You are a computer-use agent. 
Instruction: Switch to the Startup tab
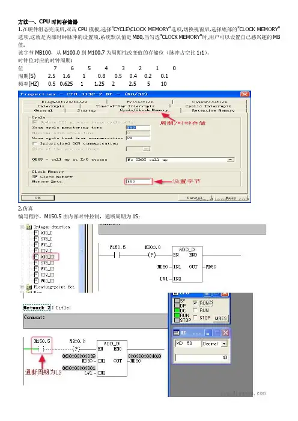click(87, 110)
